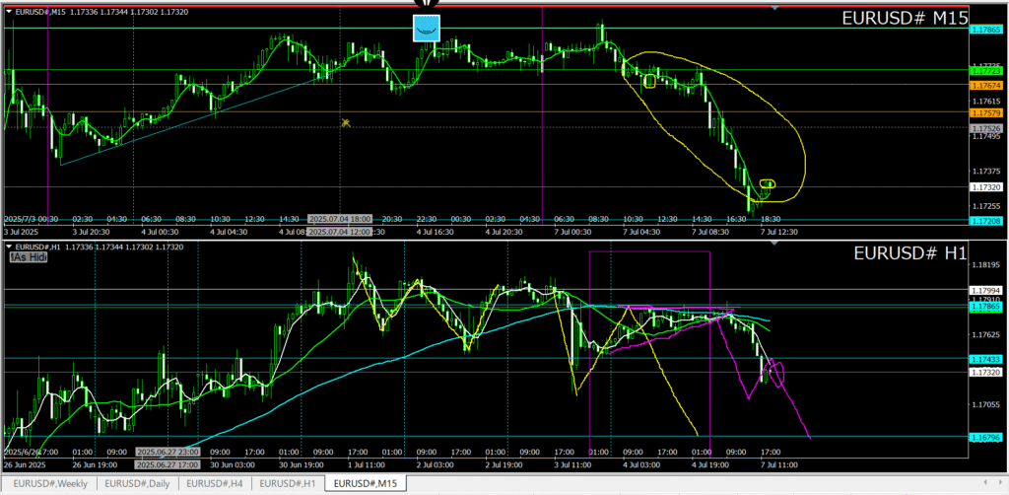The width and height of the screenshot is (1009, 495).
Task: Click the orange 1.17674 price label
Action: click(986, 86)
